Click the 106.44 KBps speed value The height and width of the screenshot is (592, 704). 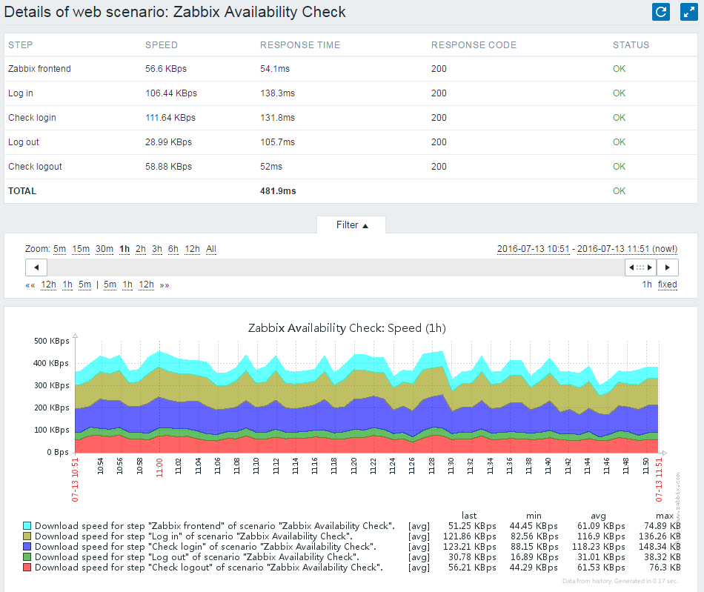point(171,93)
